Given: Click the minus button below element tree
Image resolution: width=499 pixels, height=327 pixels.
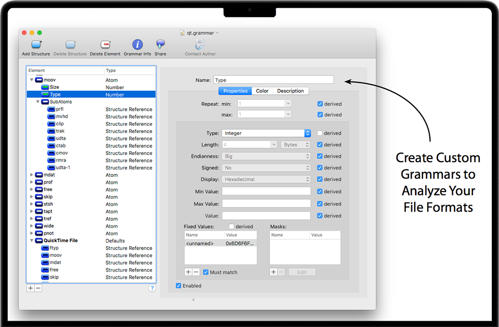Looking at the screenshot, I should click(x=38, y=288).
